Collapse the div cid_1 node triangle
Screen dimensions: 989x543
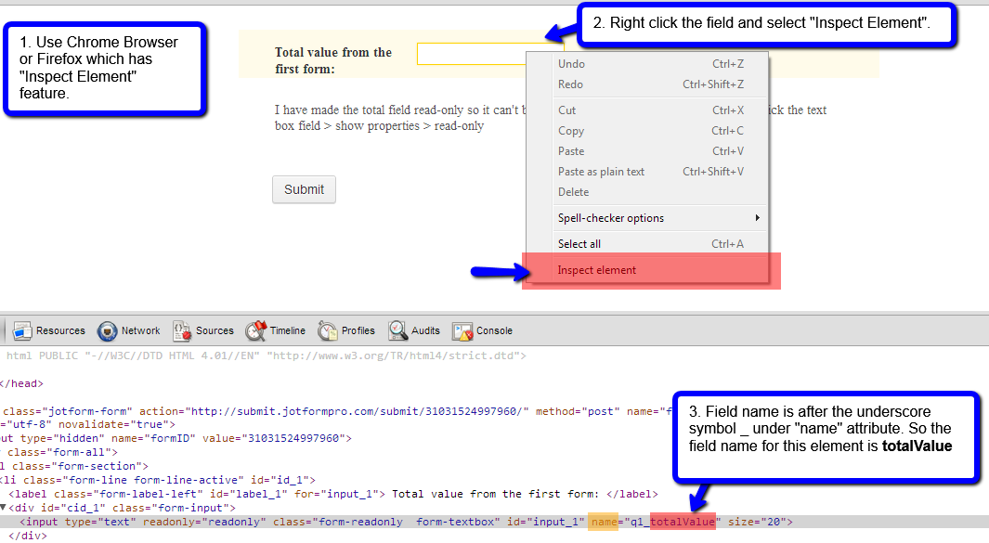click(x=4, y=508)
